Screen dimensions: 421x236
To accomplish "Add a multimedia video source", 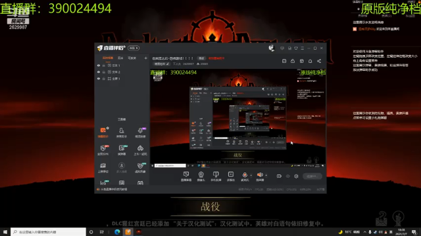I will point(231,176).
